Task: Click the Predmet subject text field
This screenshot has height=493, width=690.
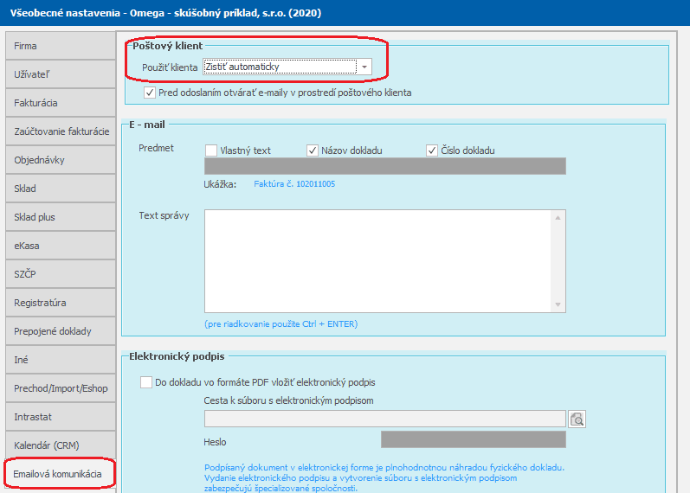Action: coord(384,167)
